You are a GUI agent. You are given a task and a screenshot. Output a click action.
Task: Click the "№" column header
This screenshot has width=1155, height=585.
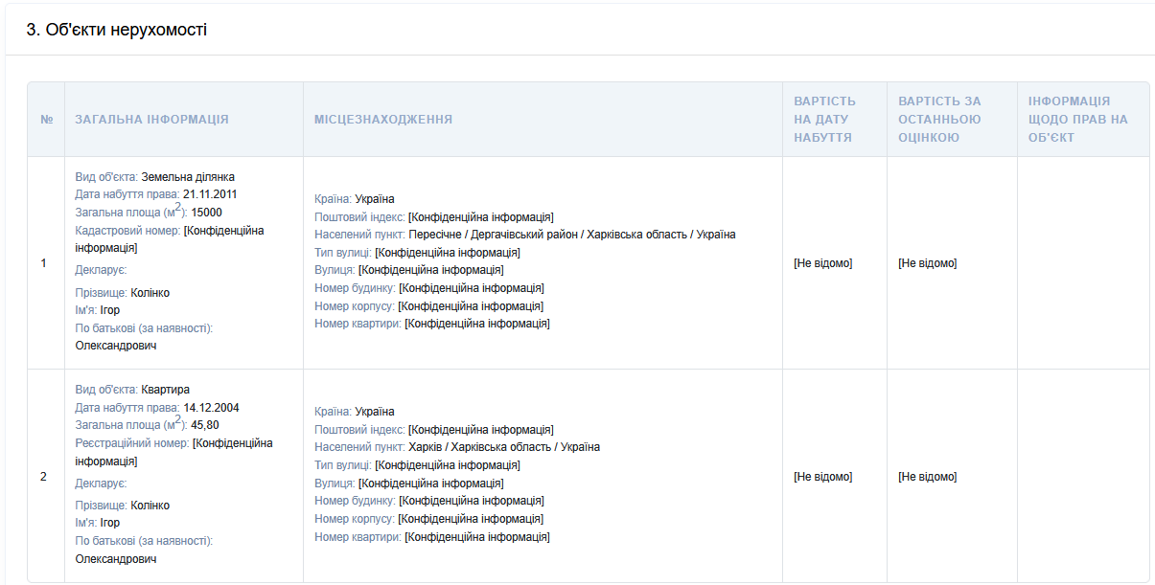coord(46,120)
